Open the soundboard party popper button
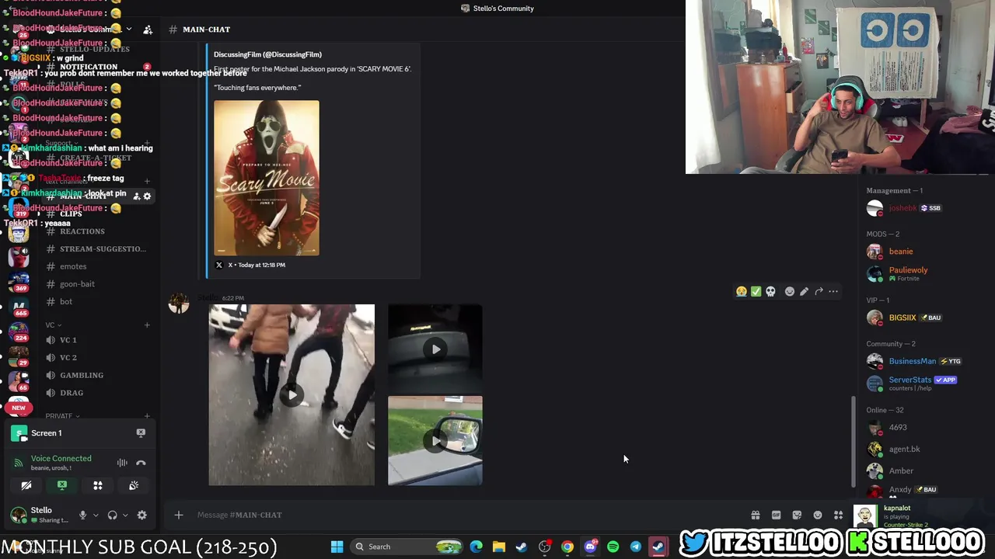995x559 pixels. 134,485
